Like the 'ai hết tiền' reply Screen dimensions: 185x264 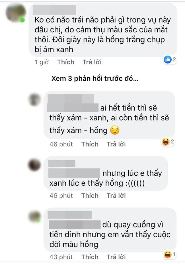(x=90, y=144)
